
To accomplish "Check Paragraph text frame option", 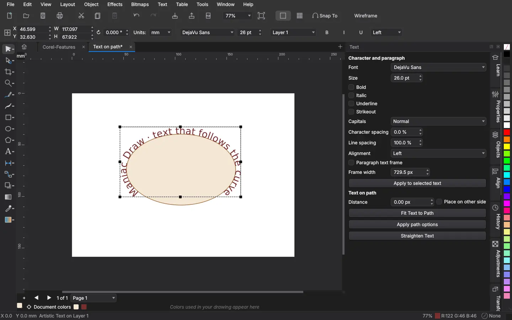I will tap(351, 162).
